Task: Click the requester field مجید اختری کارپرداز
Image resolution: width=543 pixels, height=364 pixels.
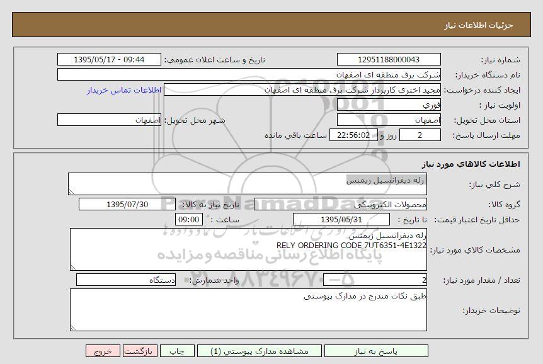Action: pos(302,89)
